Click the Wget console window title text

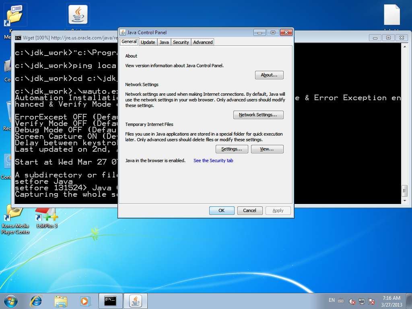70,38
